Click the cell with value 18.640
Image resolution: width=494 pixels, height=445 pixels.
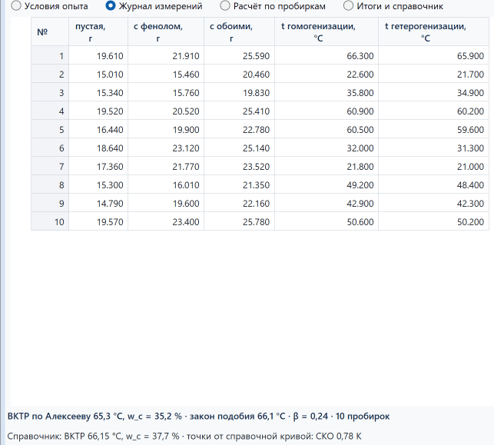coord(98,148)
